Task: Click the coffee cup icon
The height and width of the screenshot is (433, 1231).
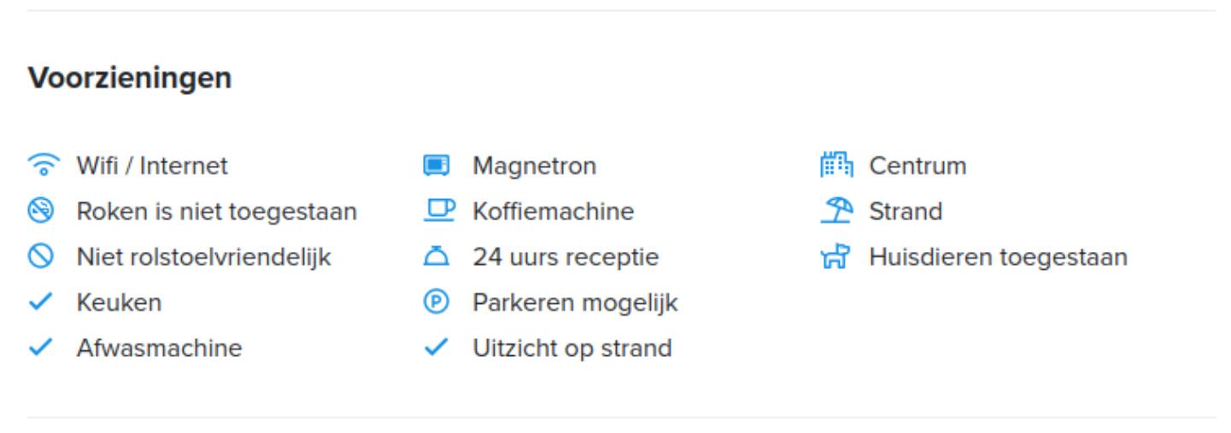Action: 436,211
